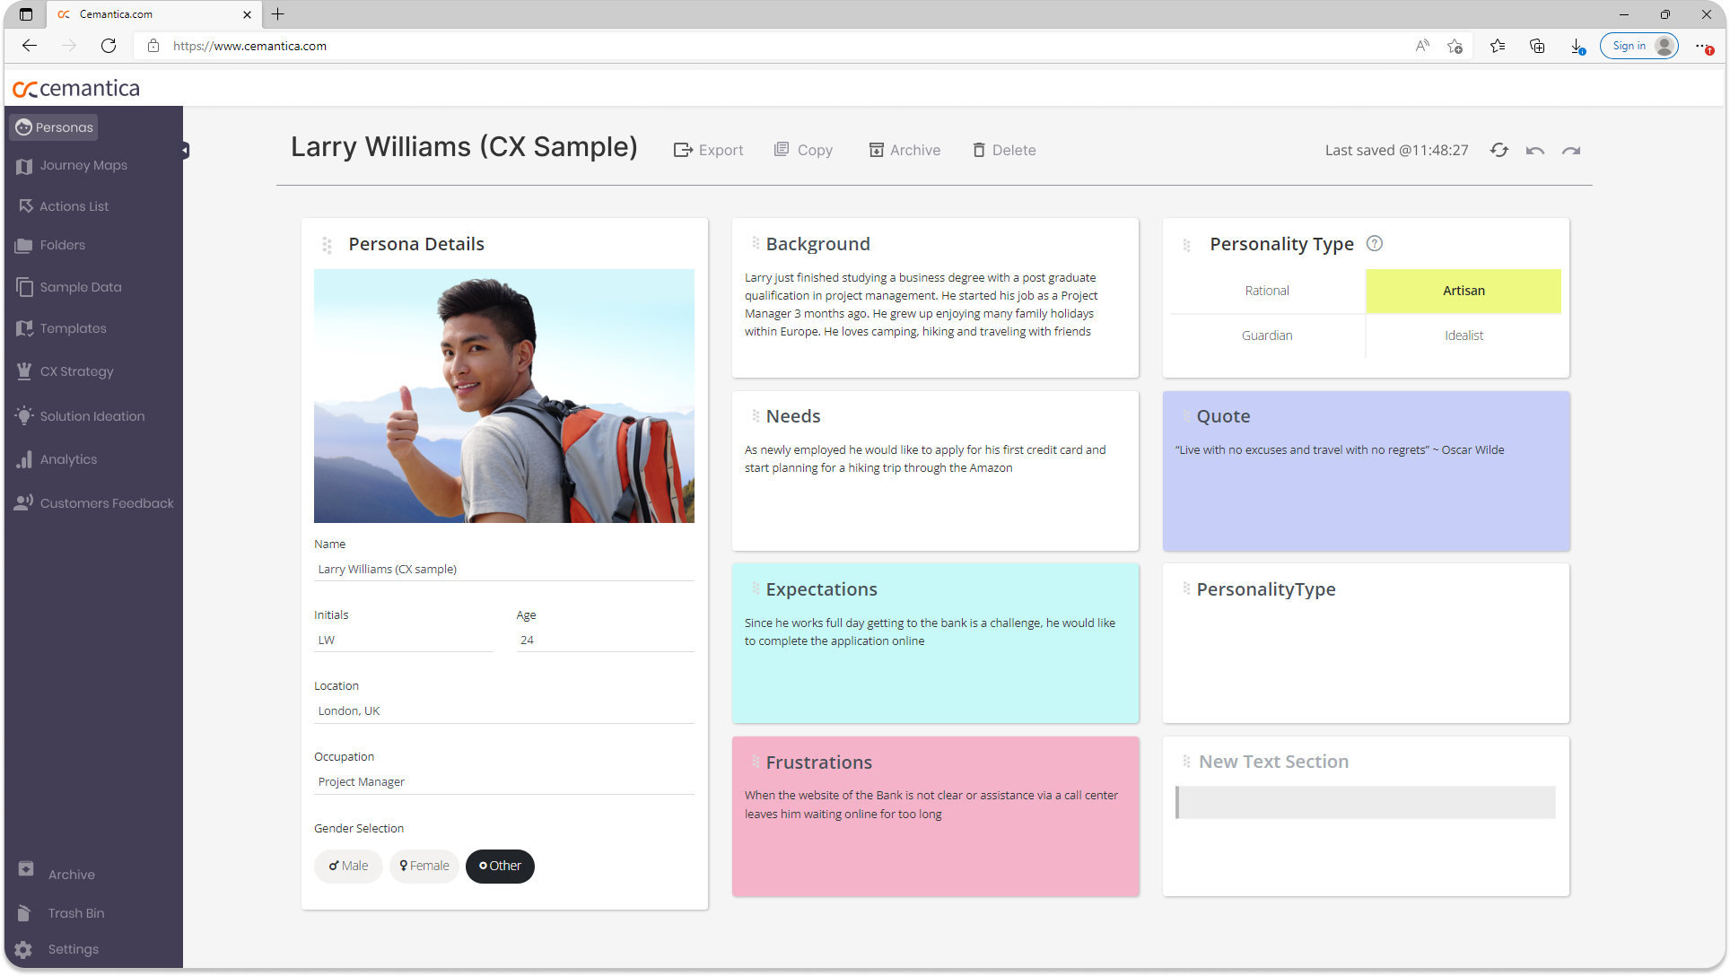The height and width of the screenshot is (976, 1730).
Task: Click Persona Details card drag handle
Action: [327, 245]
